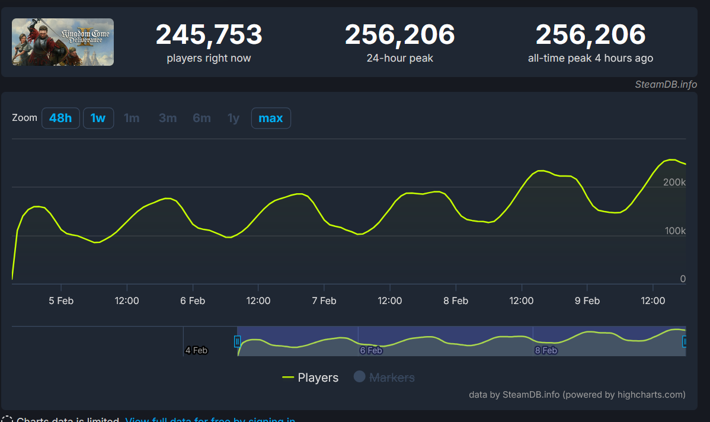The width and height of the screenshot is (710, 422).
Task: Select the max zoom range button
Action: (271, 118)
